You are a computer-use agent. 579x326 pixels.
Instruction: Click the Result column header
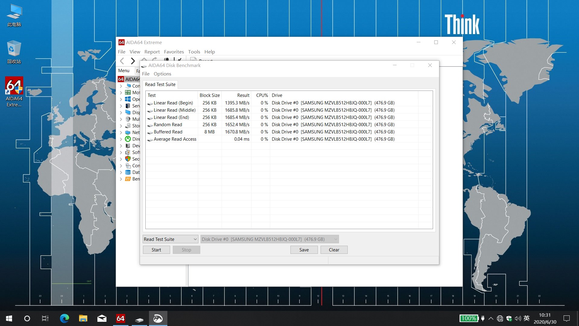coord(236,95)
